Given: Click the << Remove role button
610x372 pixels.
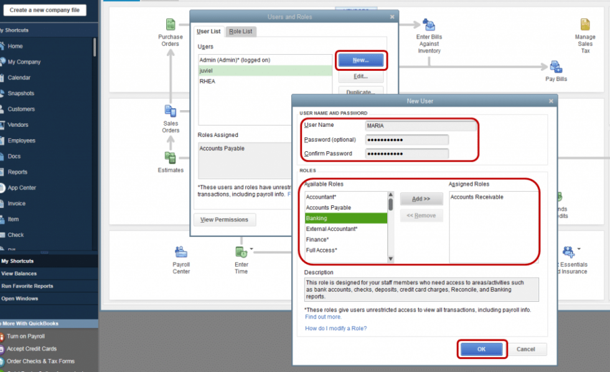Looking at the screenshot, I should [421, 215].
